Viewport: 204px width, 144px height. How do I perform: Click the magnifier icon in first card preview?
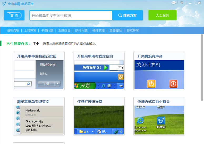(x=28, y=84)
